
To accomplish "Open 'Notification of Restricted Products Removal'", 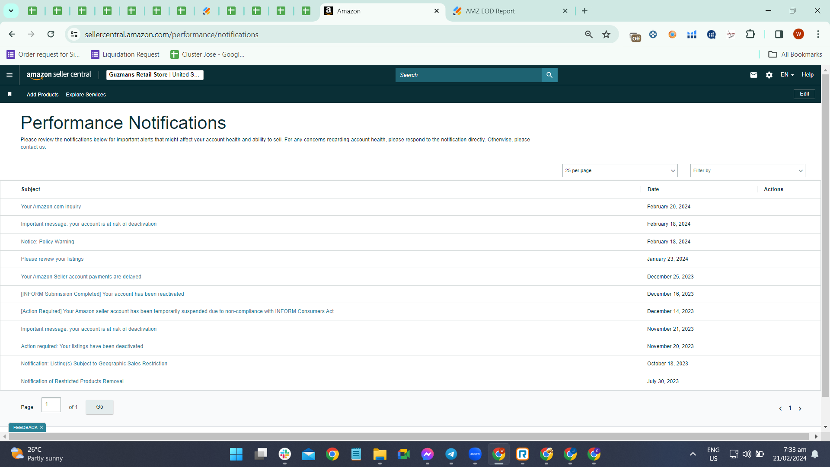I will (x=72, y=381).
